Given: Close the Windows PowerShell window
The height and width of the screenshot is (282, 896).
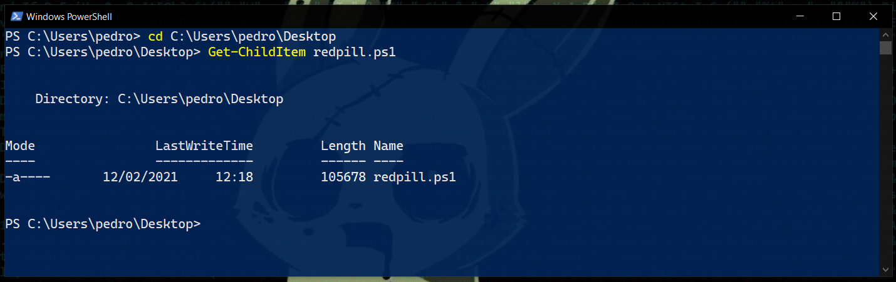Looking at the screenshot, I should [873, 17].
